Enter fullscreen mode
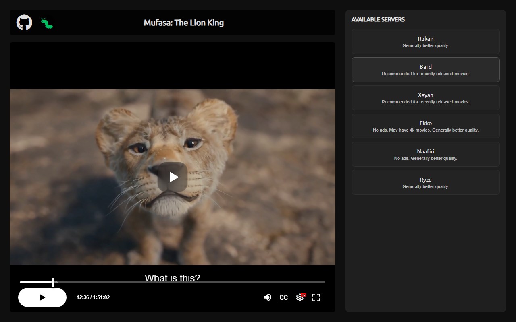 pos(316,297)
